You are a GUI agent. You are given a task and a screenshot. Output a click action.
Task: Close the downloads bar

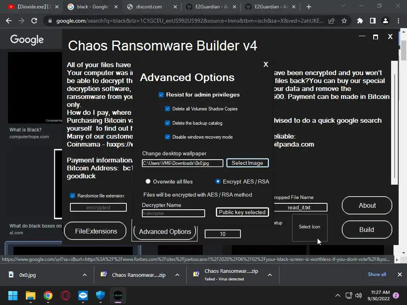(x=400, y=274)
